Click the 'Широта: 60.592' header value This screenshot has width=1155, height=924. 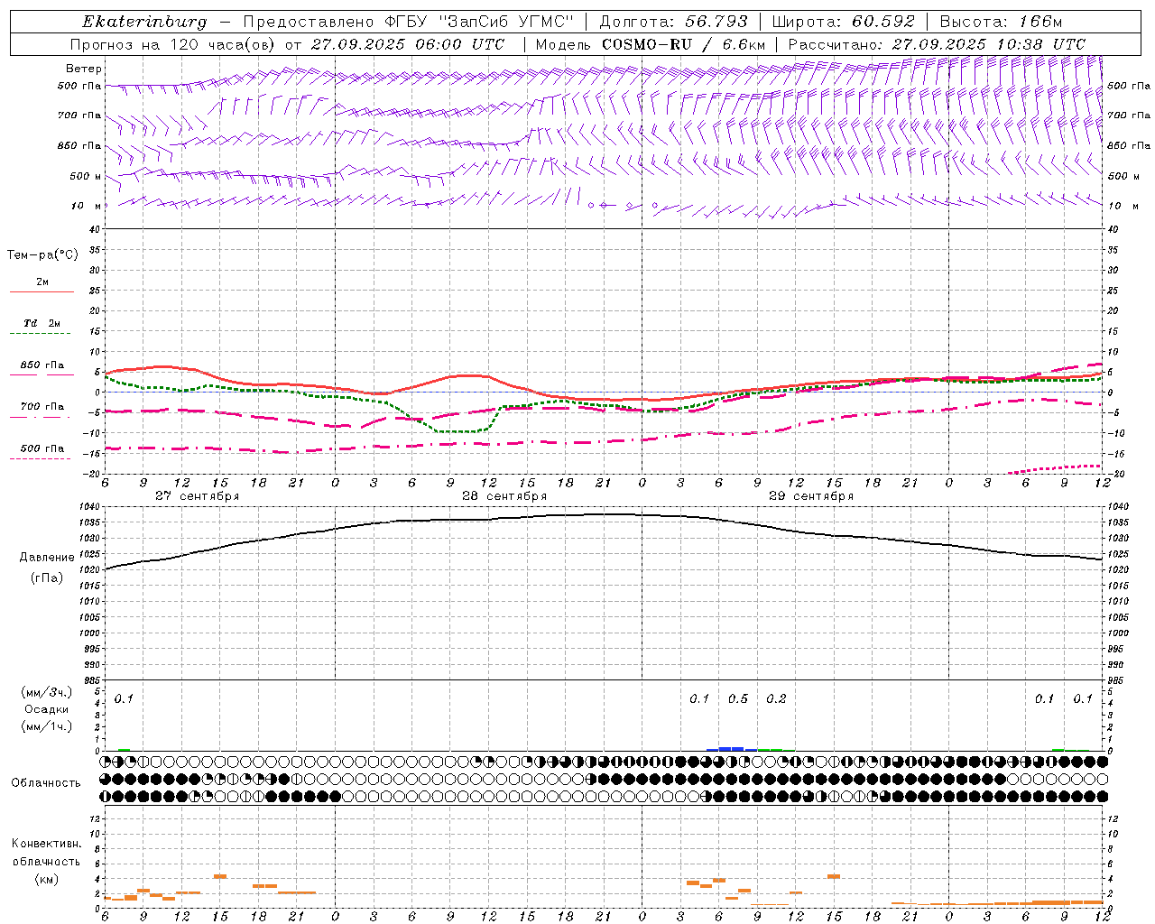[x=843, y=22]
